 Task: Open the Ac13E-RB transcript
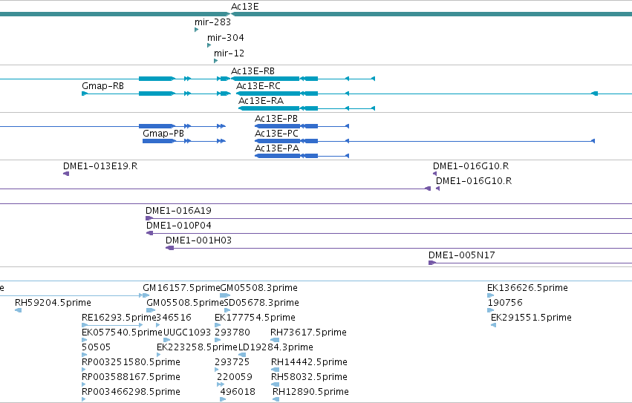point(253,71)
